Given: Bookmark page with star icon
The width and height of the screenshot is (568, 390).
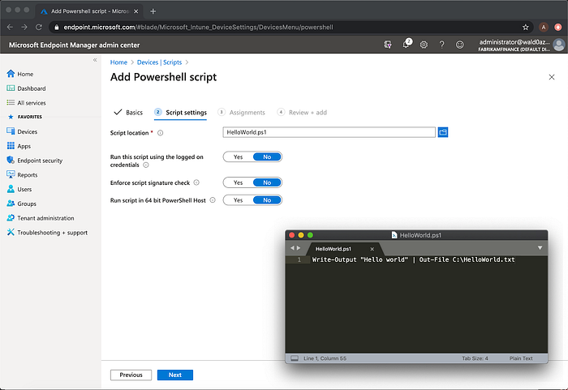Looking at the screenshot, I should (x=525, y=27).
